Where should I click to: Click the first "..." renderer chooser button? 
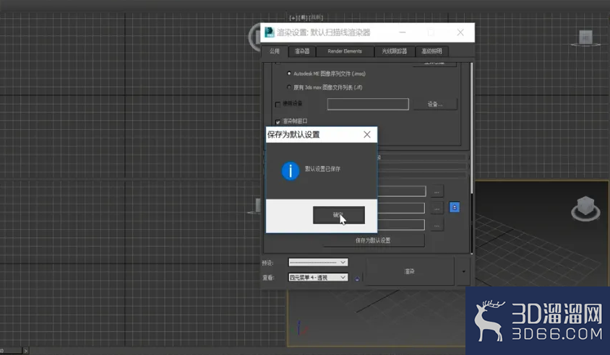pos(437,191)
